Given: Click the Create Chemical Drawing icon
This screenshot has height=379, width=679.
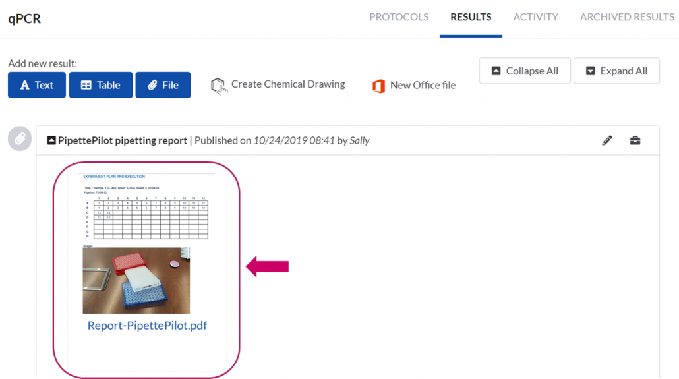Looking at the screenshot, I should (218, 86).
